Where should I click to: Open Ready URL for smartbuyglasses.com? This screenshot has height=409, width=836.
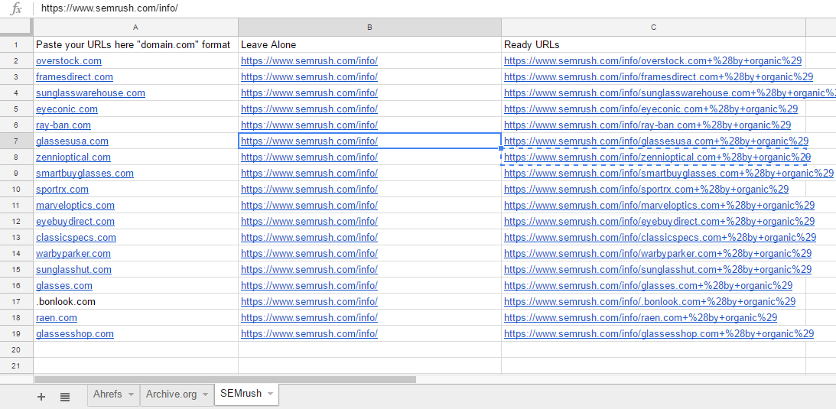click(668, 173)
